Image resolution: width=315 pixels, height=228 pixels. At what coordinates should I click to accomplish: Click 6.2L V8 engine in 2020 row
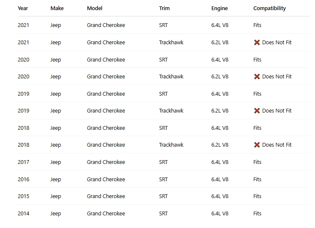point(220,77)
